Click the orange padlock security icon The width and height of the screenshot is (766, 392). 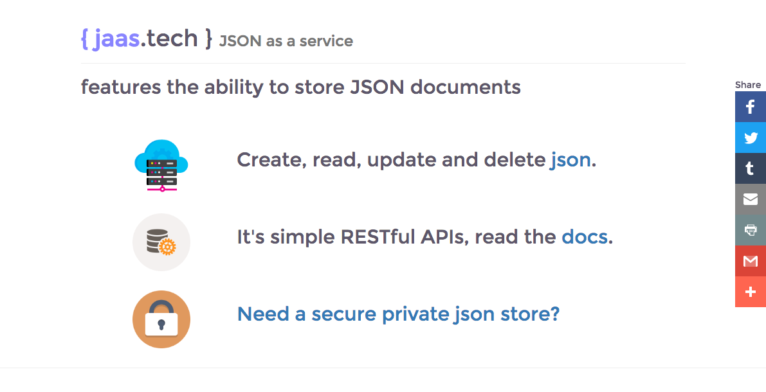[x=161, y=319]
